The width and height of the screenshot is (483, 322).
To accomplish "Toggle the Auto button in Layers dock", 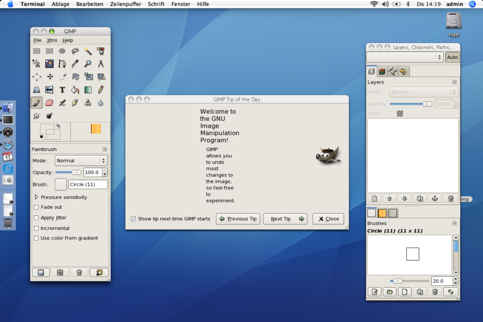I will tap(452, 57).
